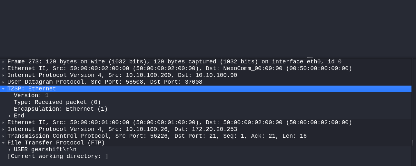Select the Version: 1 field

click(31, 96)
